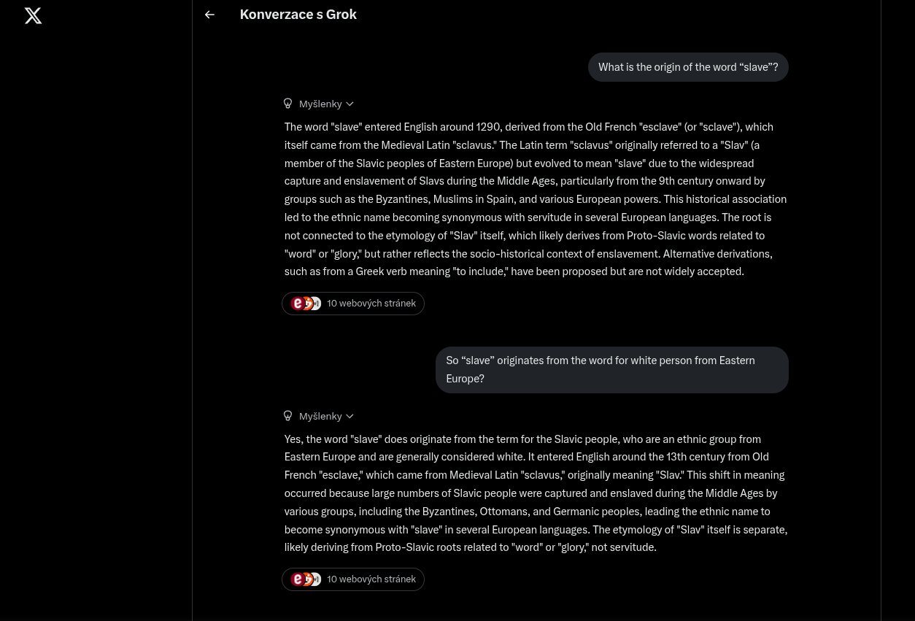Click the second Grok answer starting with 'Yes'

click(535, 493)
